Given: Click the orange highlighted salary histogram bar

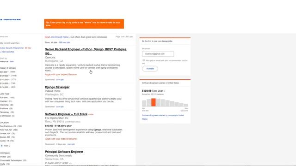Looking at the screenshot, I should point(153,102).
